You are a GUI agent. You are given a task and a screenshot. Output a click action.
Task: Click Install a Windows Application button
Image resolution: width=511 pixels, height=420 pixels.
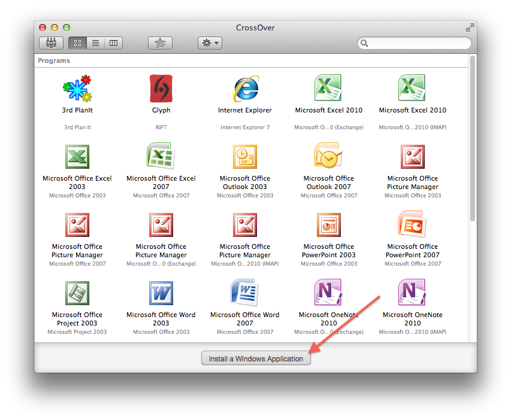pyautogui.click(x=256, y=359)
